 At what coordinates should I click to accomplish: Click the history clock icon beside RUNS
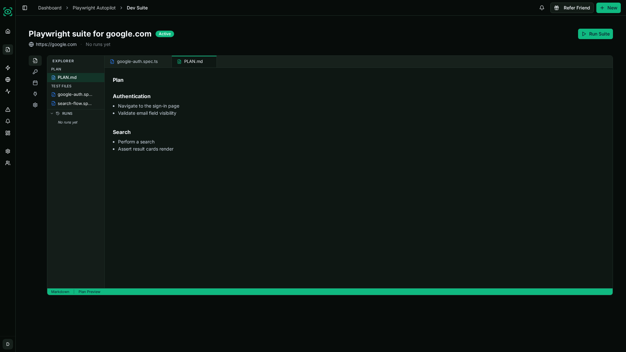(58, 113)
